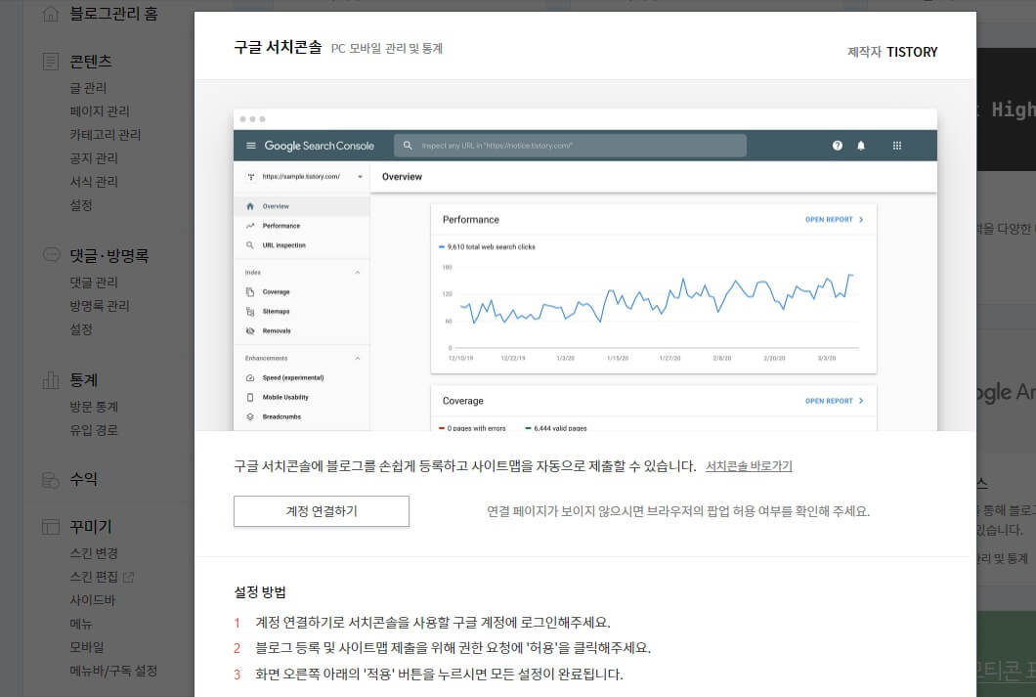Open 페이지 관리 in the sidebar
The height and width of the screenshot is (697, 1036).
click(x=100, y=111)
